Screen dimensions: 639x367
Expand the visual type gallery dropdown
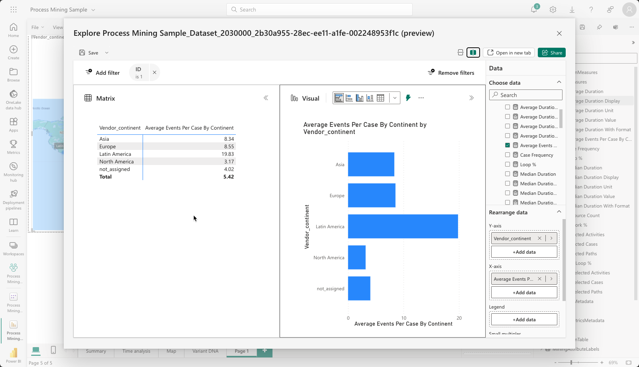point(395,98)
